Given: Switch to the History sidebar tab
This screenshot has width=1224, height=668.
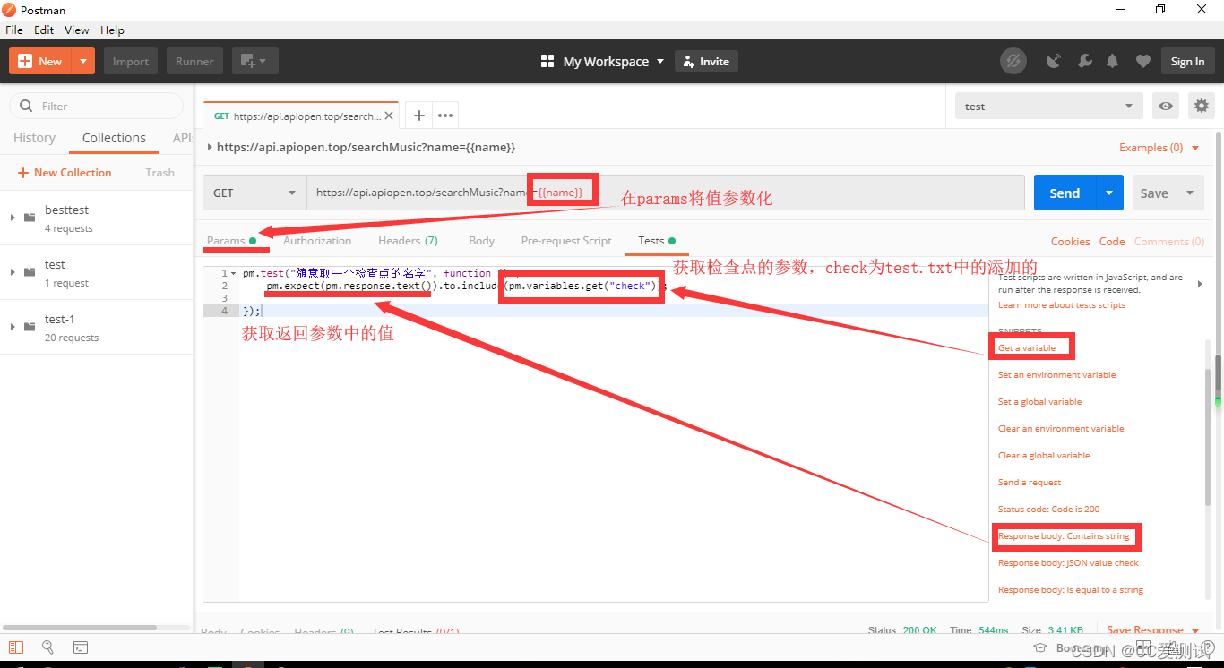Looking at the screenshot, I should (x=34, y=138).
